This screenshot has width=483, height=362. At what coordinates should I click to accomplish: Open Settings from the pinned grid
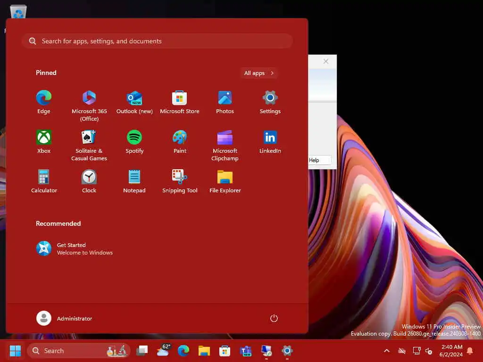tap(270, 103)
